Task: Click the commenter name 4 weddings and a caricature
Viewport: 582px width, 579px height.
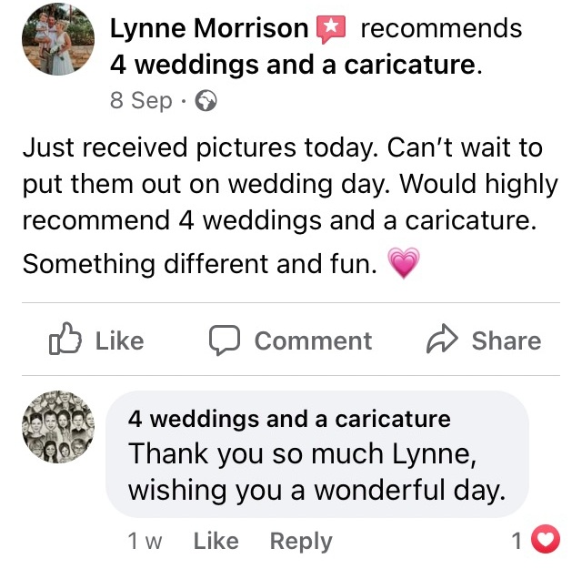Action: pos(289,419)
